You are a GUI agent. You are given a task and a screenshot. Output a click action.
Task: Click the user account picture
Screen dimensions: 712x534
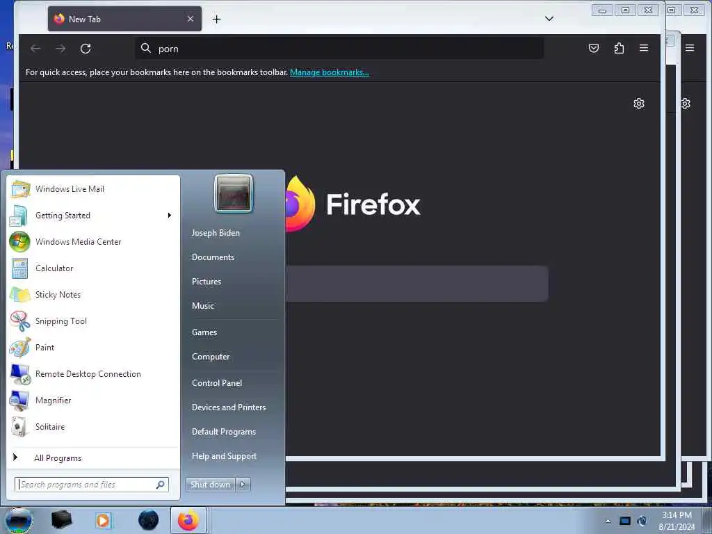click(x=234, y=194)
